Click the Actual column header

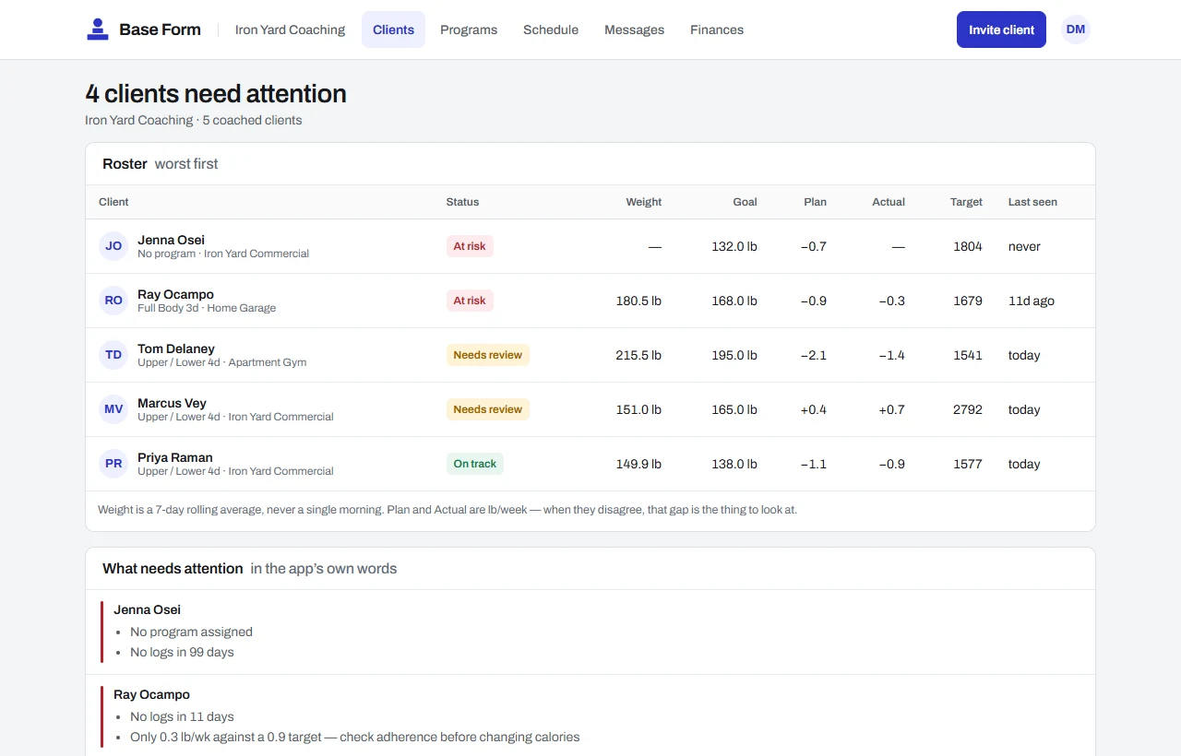pos(889,202)
